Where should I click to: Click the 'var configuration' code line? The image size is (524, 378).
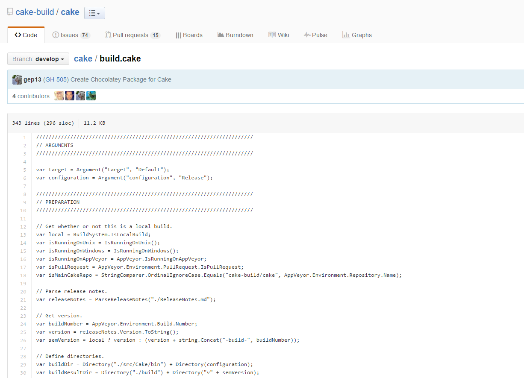coord(124,178)
